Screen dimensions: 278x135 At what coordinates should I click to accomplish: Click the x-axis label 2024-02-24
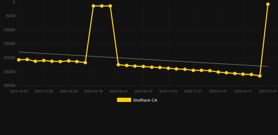tap(69, 91)
